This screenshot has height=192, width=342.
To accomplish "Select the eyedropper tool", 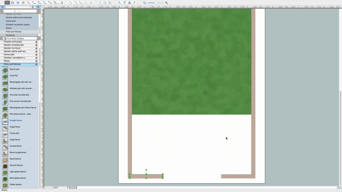I will tap(134, 2).
